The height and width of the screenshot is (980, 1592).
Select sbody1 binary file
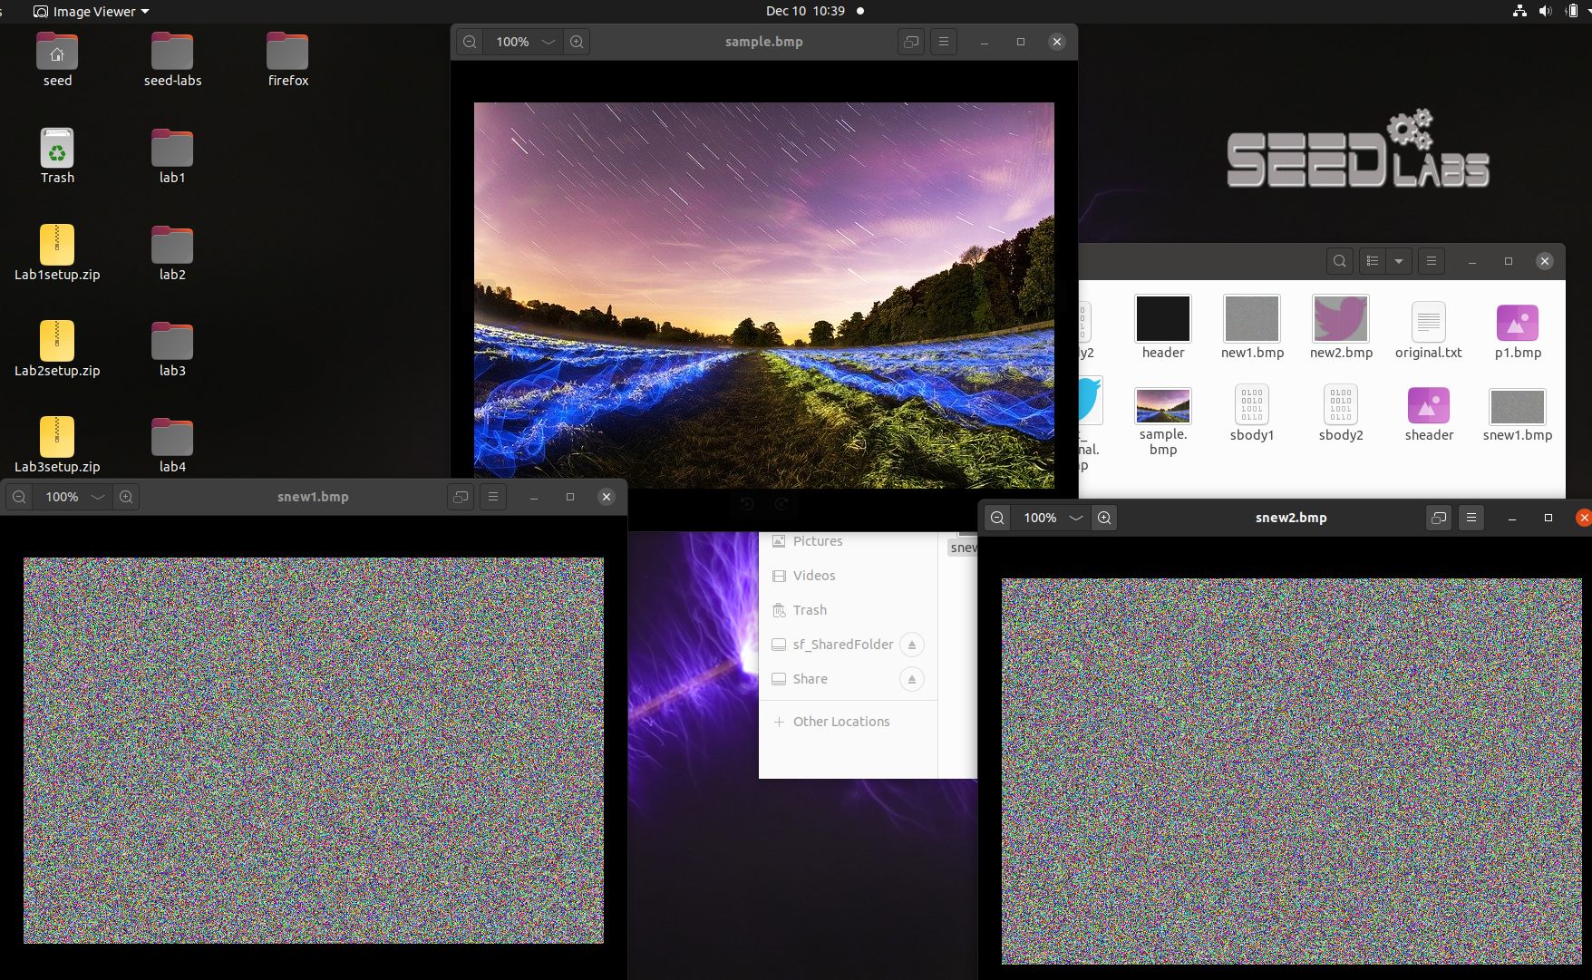point(1252,412)
